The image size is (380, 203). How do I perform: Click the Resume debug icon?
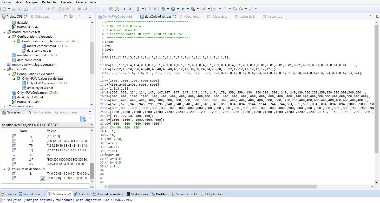(x=67, y=9)
